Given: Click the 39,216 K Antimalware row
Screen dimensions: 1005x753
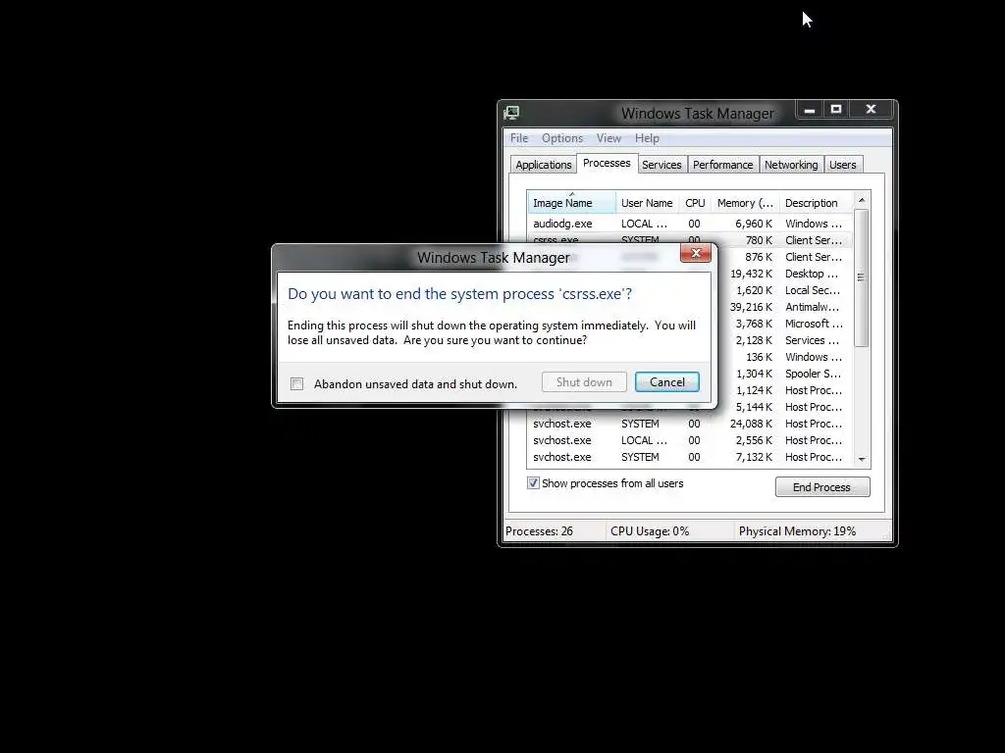Looking at the screenshot, I should pos(786,307).
